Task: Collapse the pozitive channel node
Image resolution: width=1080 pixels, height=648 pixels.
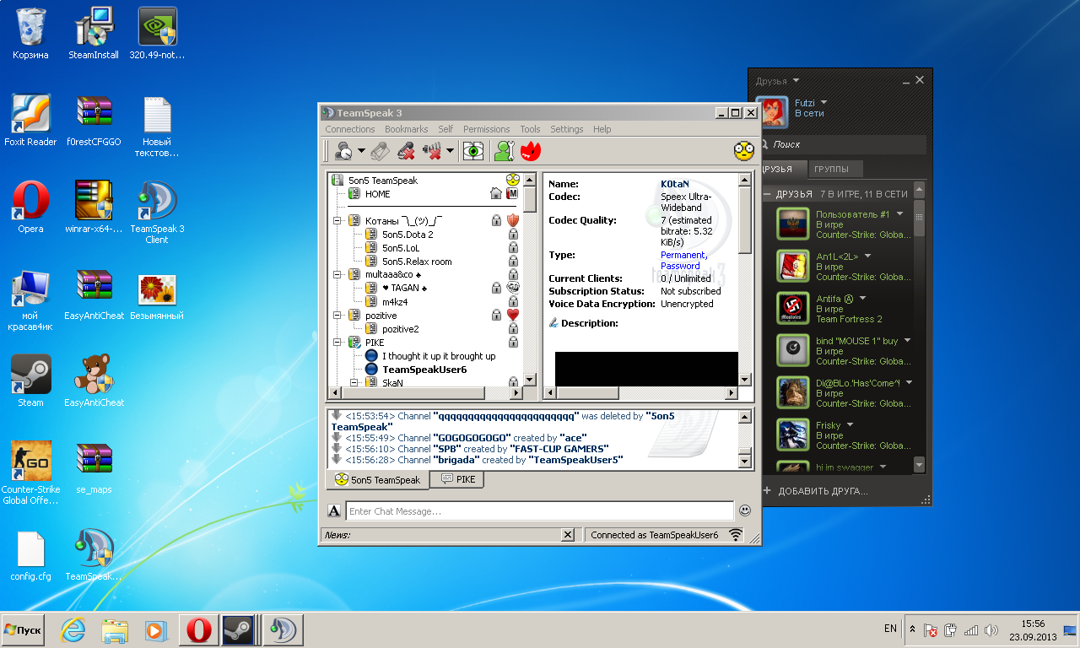Action: (337, 316)
